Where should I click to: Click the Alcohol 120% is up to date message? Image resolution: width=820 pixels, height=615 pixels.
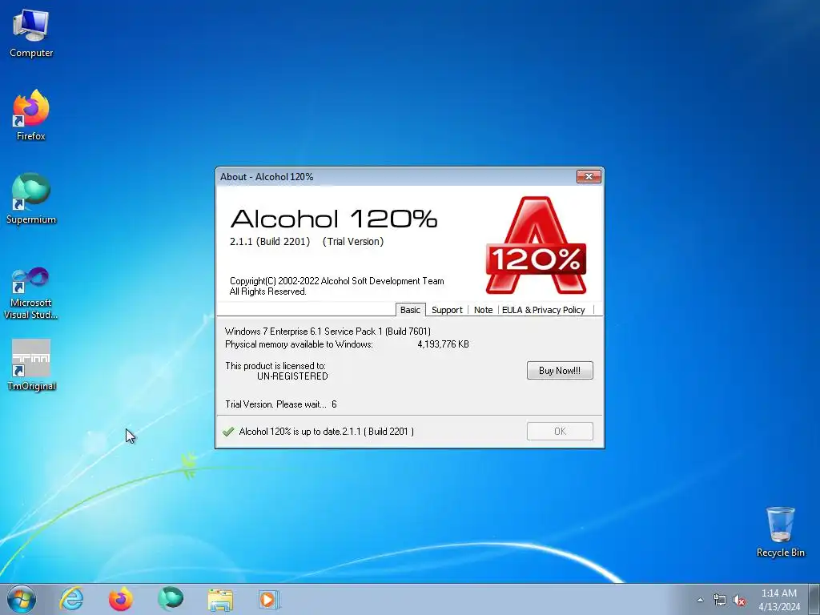coord(327,432)
